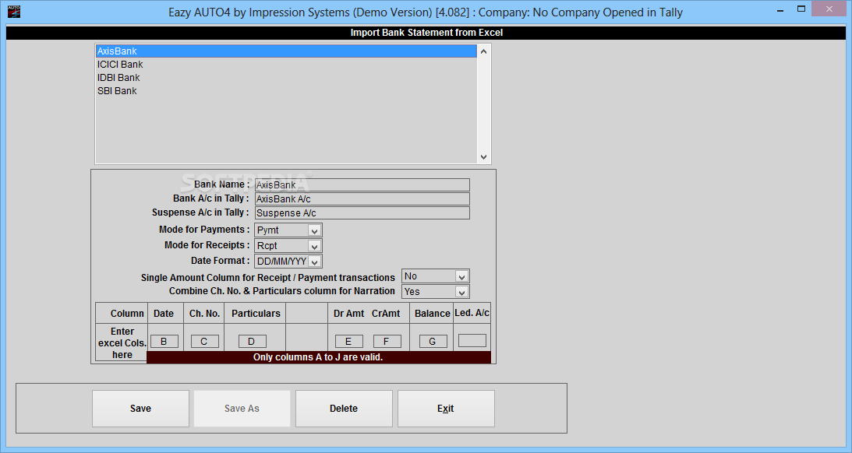The image size is (852, 453).
Task: Maximize the Eazy AUTO4 window
Action: pyautogui.click(x=801, y=9)
